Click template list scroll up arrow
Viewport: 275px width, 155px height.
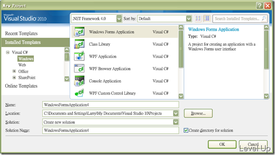[181, 27]
